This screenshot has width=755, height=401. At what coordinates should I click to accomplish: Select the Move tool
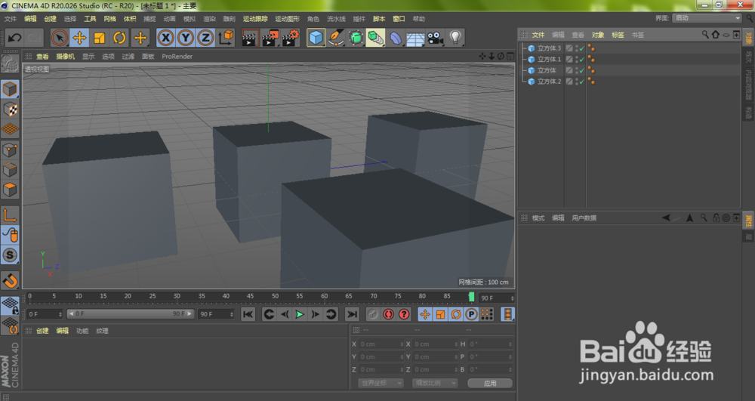tap(79, 38)
